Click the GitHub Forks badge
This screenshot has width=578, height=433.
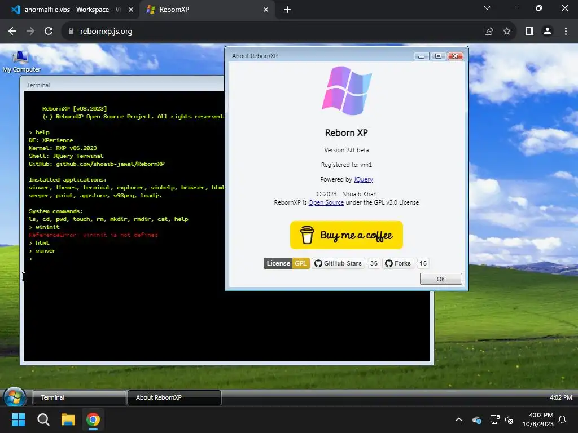tap(398, 263)
